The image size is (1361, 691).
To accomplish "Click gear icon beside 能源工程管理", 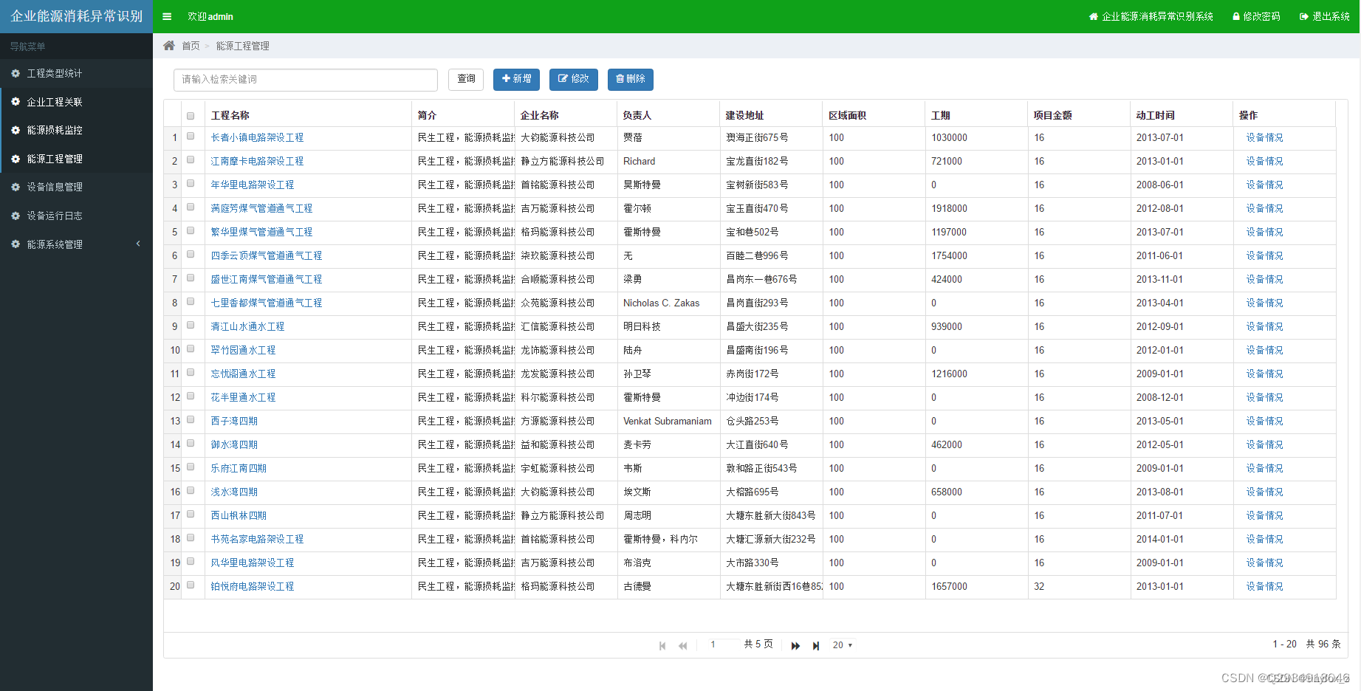I will (x=16, y=159).
